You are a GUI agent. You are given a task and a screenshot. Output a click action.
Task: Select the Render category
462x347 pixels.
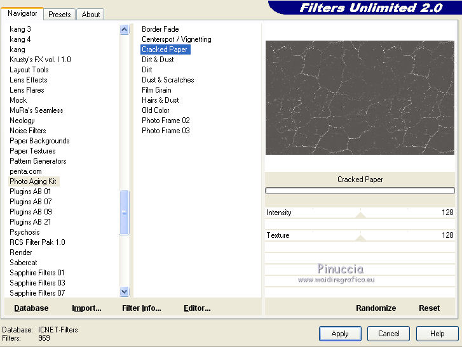pyautogui.click(x=20, y=252)
